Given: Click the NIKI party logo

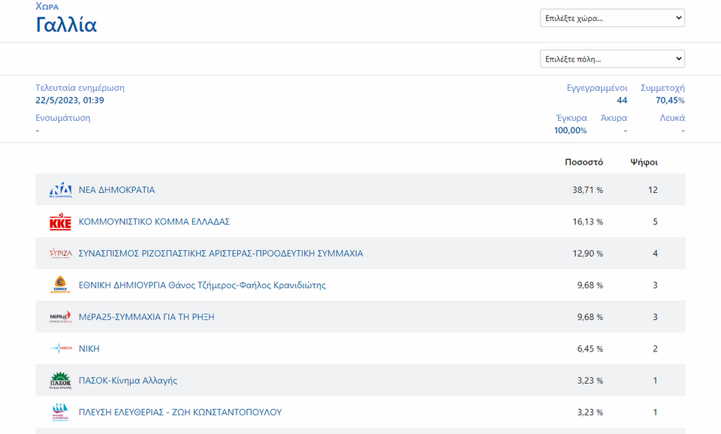Looking at the screenshot, I should click(61, 348).
